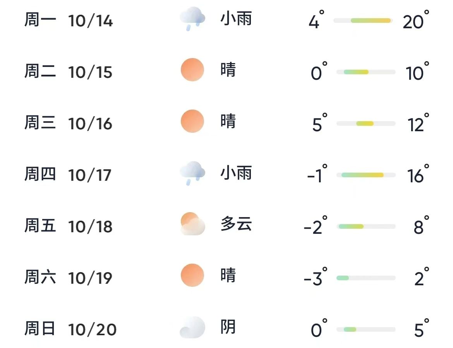Click the 10/17 temperature range bar
The width and height of the screenshot is (453, 348).
coord(366,175)
